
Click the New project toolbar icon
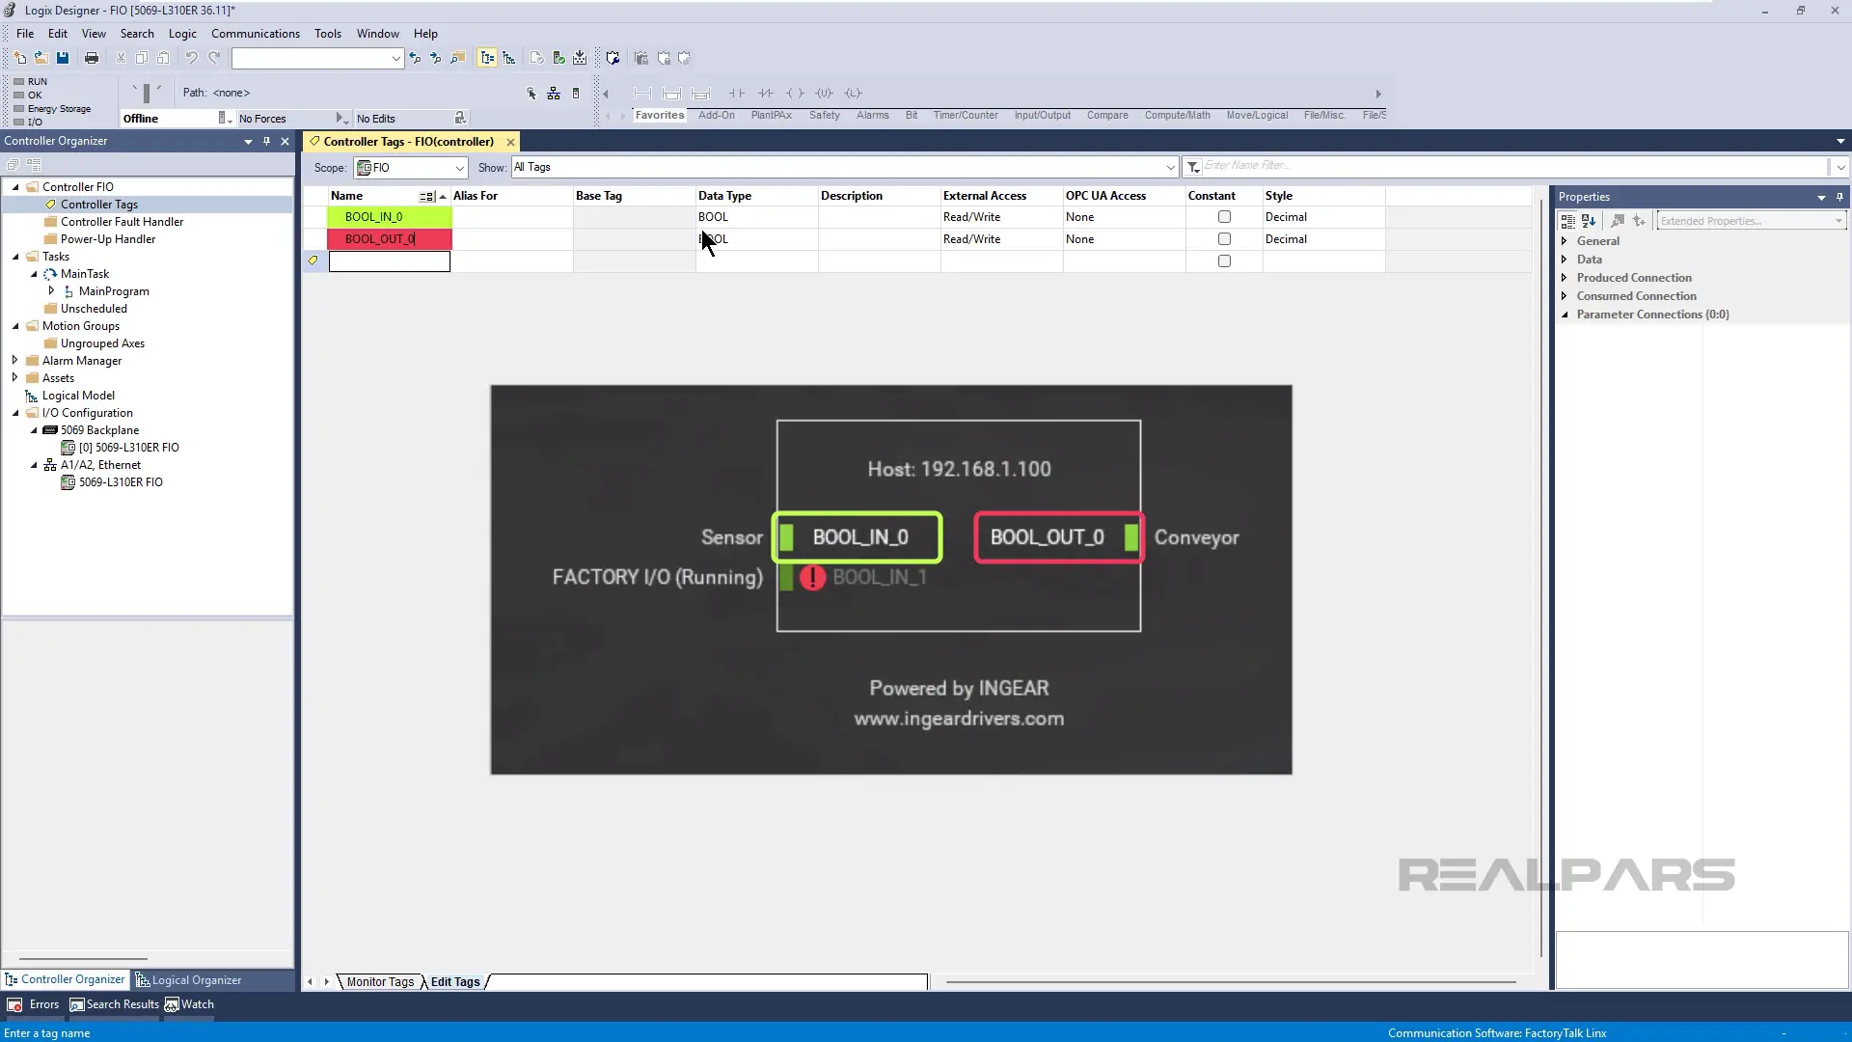point(19,58)
